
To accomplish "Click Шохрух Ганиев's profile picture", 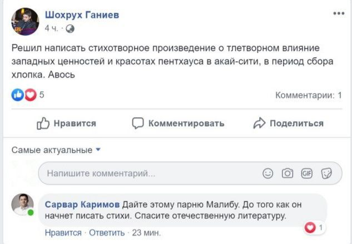I will tap(25, 21).
